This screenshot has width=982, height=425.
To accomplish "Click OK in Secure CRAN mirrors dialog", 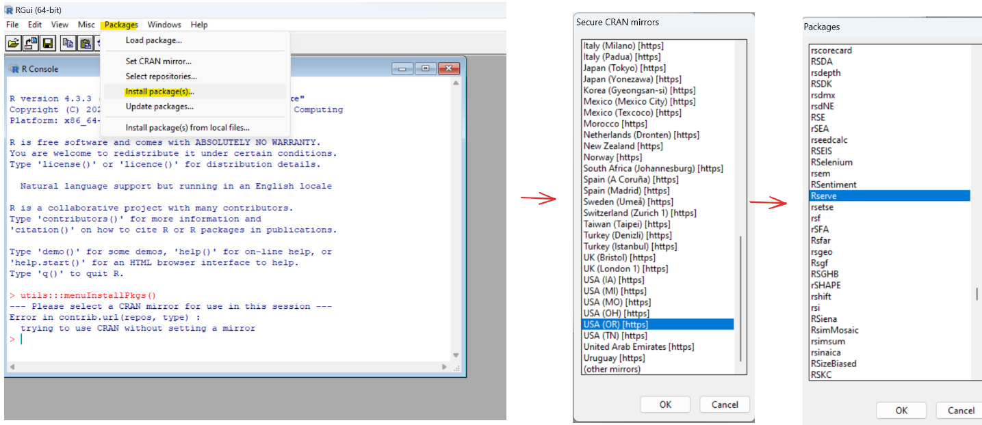I will 665,405.
